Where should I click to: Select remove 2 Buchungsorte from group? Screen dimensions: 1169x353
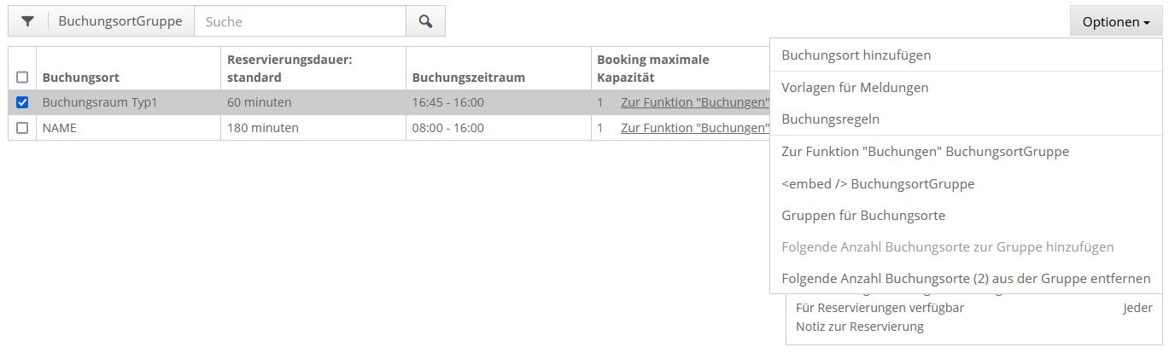click(x=966, y=279)
